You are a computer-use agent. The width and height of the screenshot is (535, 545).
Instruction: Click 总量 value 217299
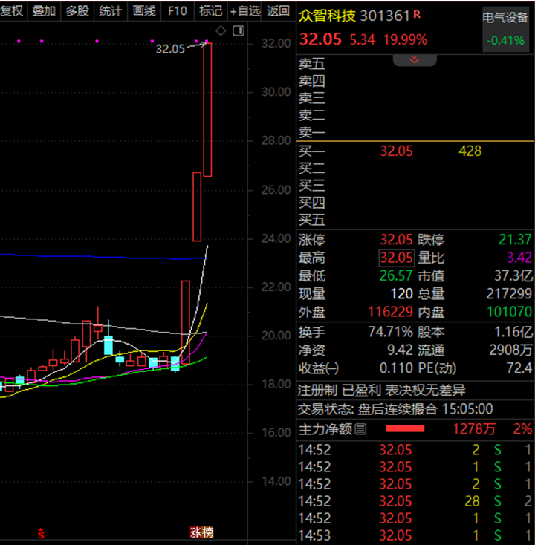click(509, 294)
